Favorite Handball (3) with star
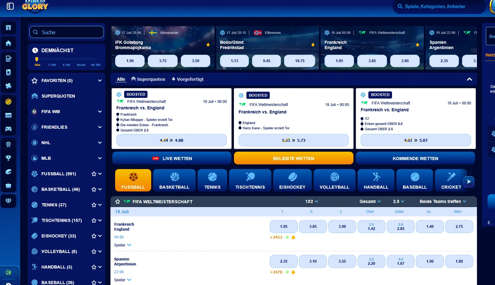 (94, 267)
